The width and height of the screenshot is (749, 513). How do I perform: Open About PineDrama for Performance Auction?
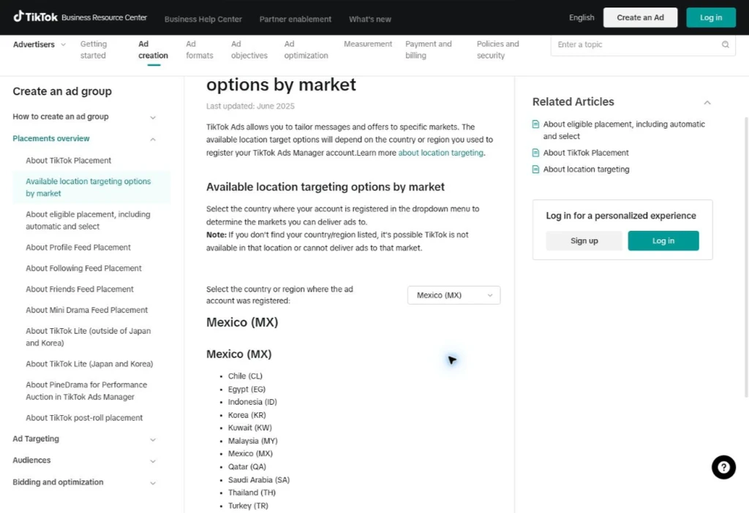[x=86, y=391]
